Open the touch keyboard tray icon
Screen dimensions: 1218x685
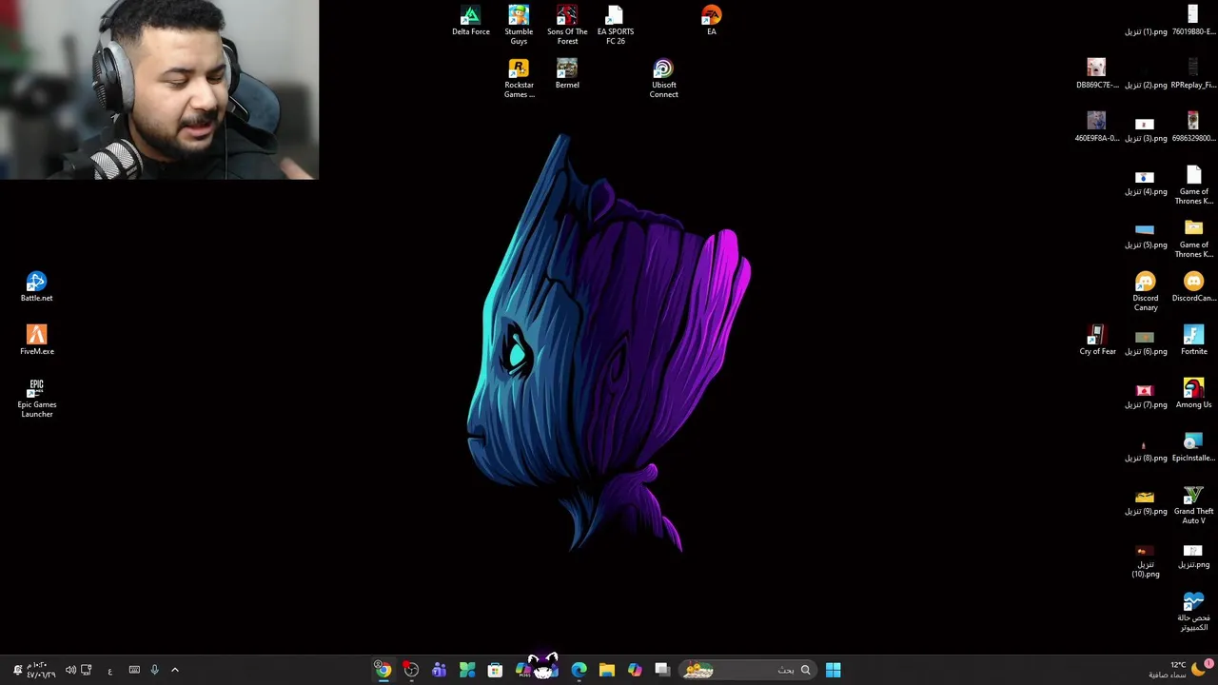tap(134, 670)
